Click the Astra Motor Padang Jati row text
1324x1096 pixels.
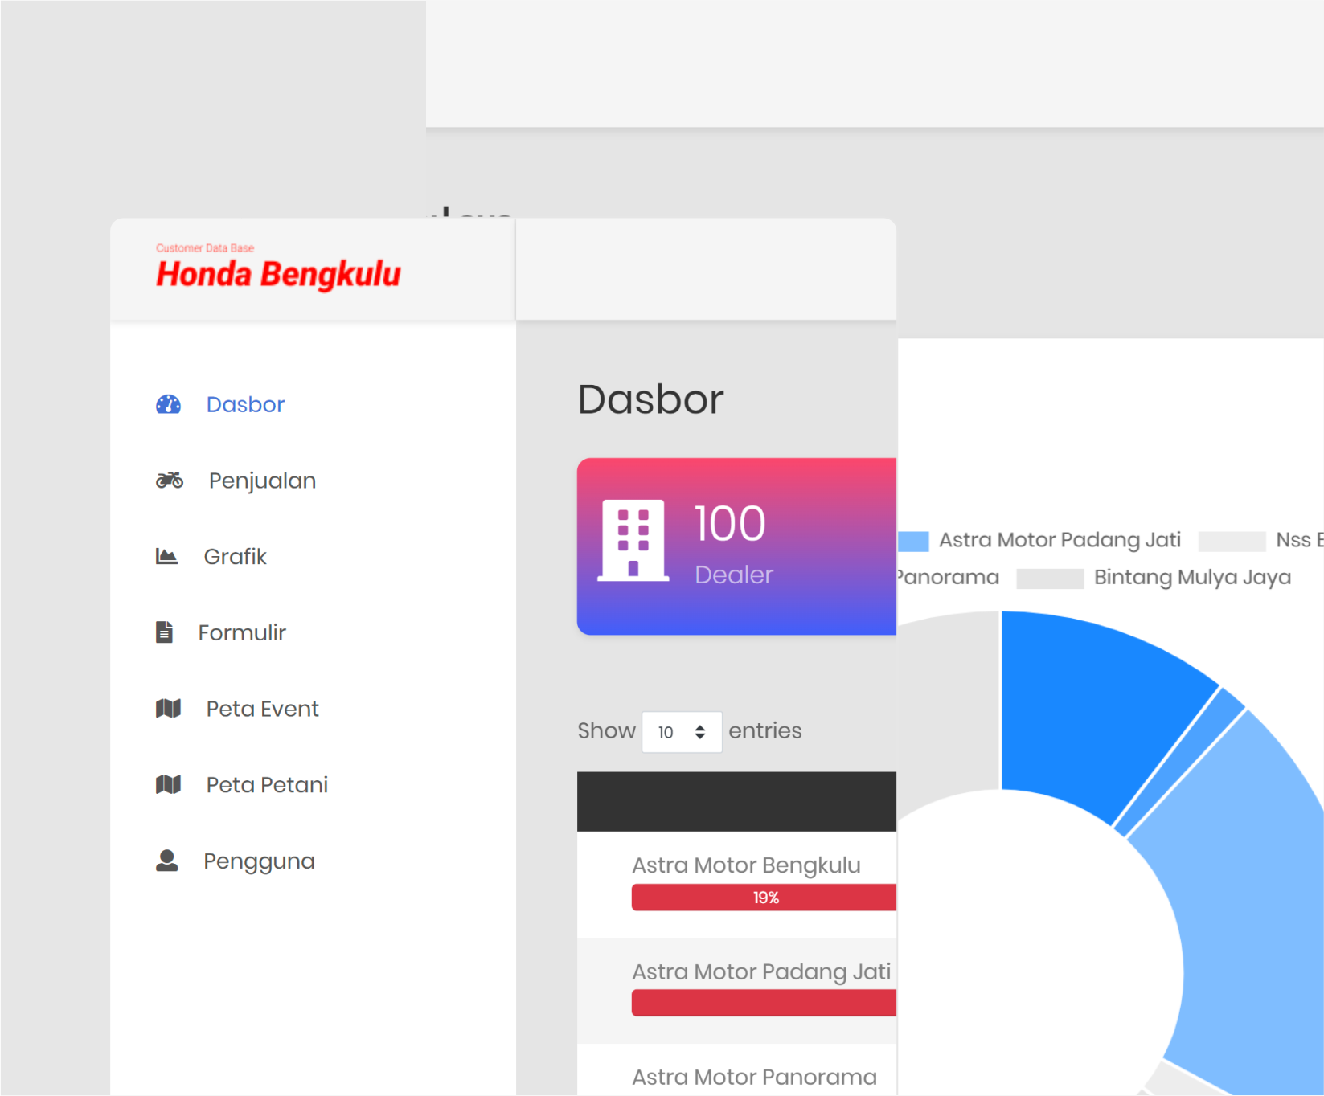761,971
